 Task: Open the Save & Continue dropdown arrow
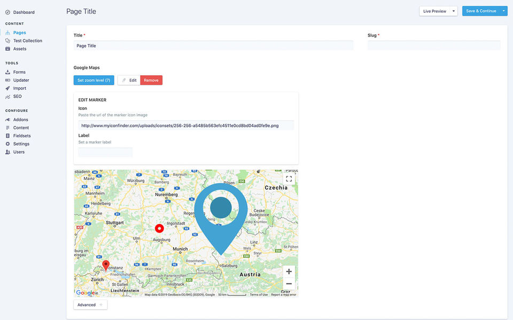(x=504, y=11)
